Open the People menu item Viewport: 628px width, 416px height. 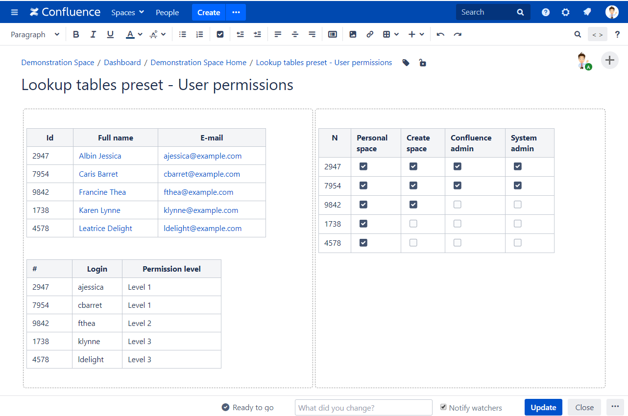point(167,12)
